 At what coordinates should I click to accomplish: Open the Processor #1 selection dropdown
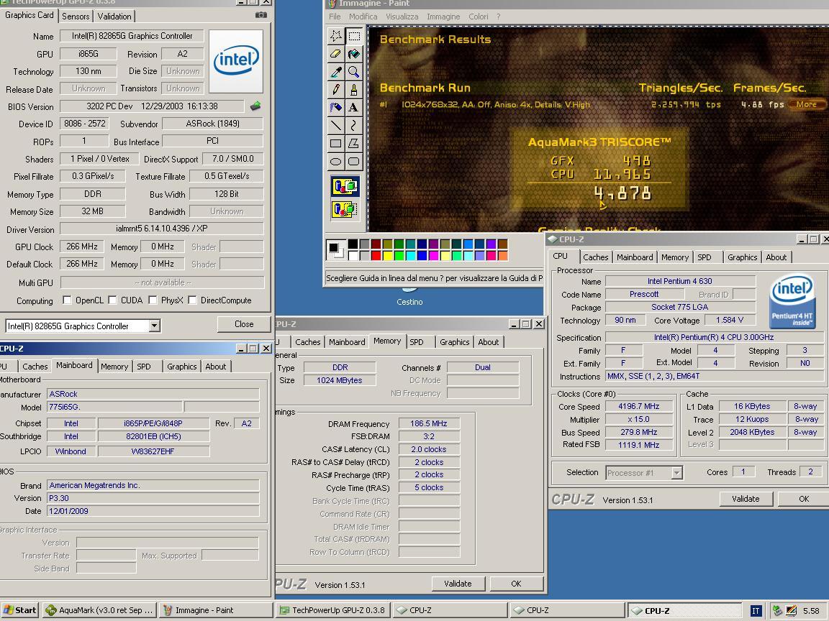pyautogui.click(x=676, y=473)
